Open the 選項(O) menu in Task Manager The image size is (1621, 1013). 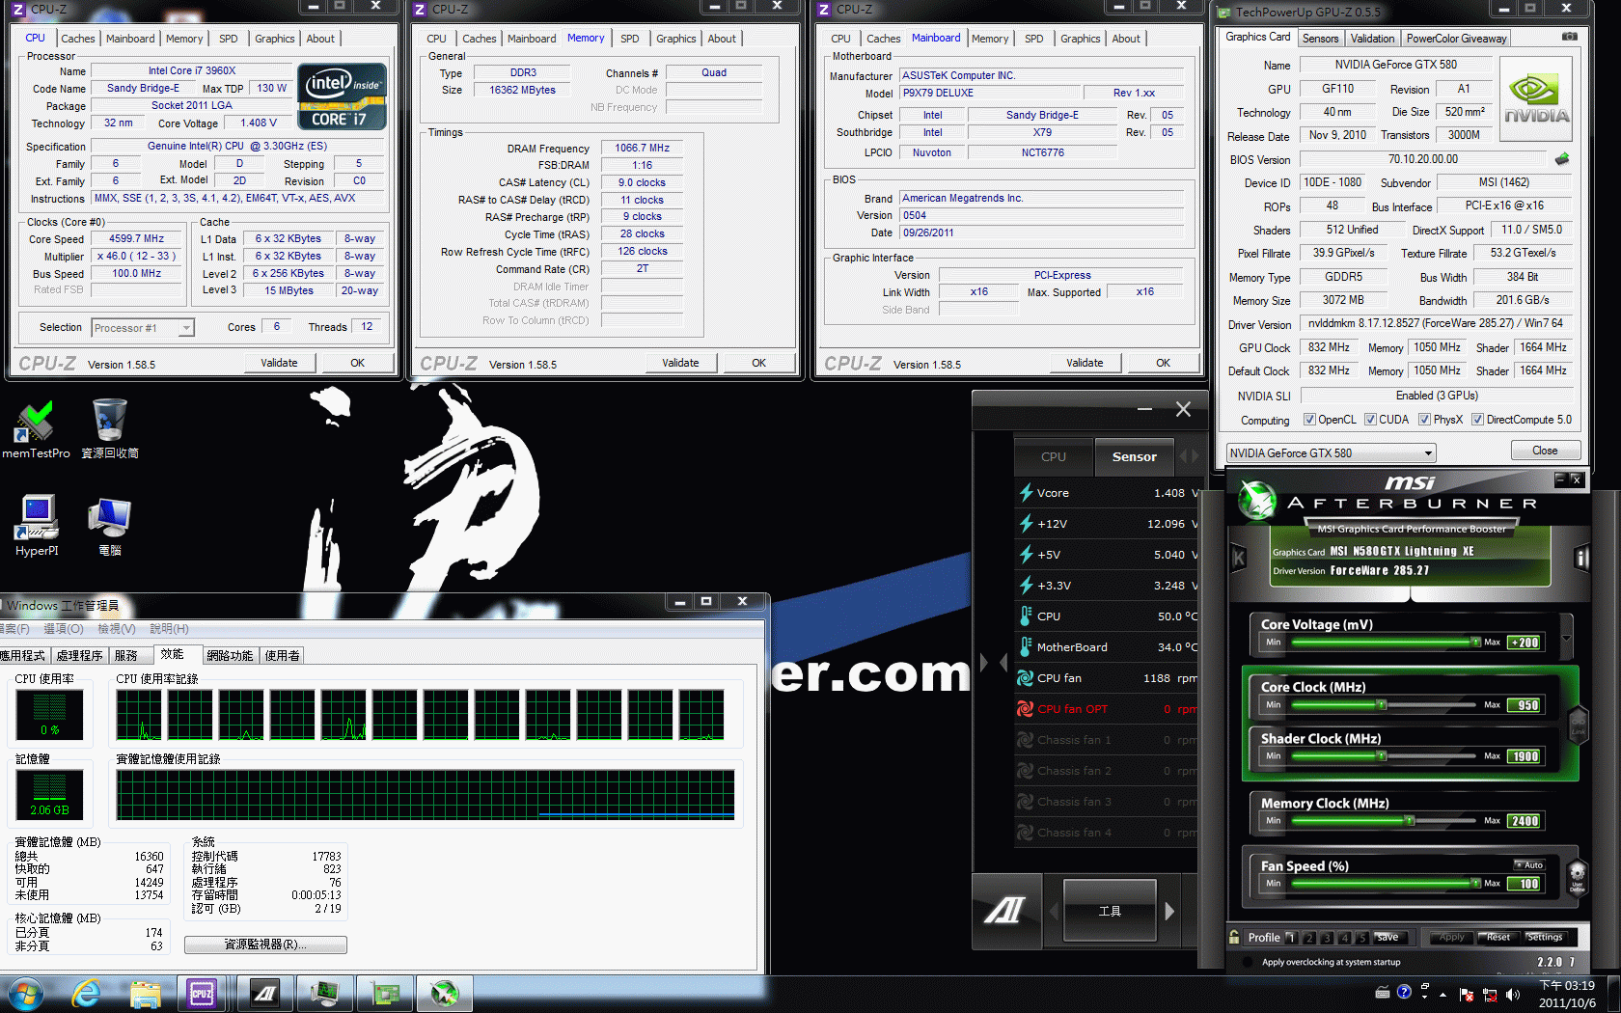[x=64, y=629]
